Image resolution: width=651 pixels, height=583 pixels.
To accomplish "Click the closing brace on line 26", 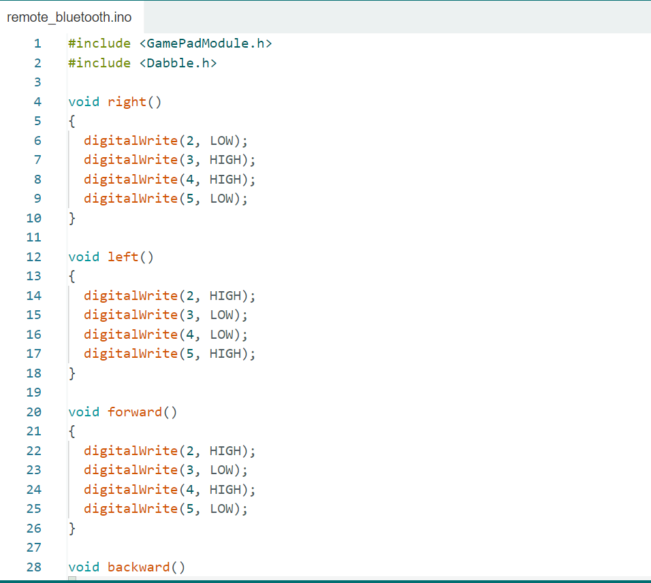I will [x=72, y=529].
